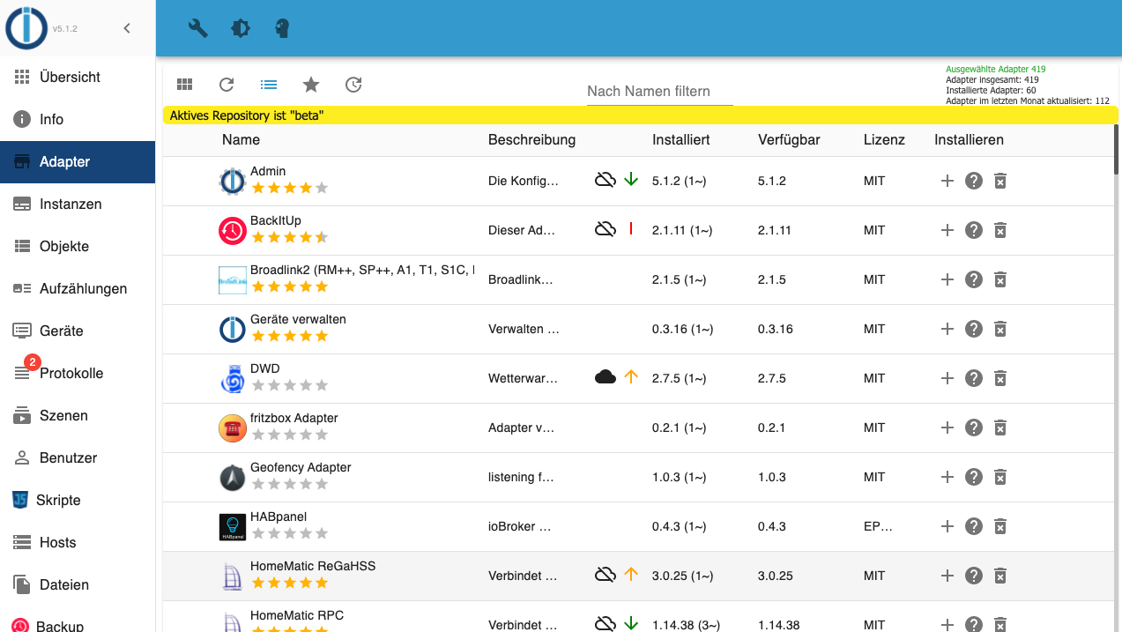Delete the fritzbox Adapter

coord(1000,428)
